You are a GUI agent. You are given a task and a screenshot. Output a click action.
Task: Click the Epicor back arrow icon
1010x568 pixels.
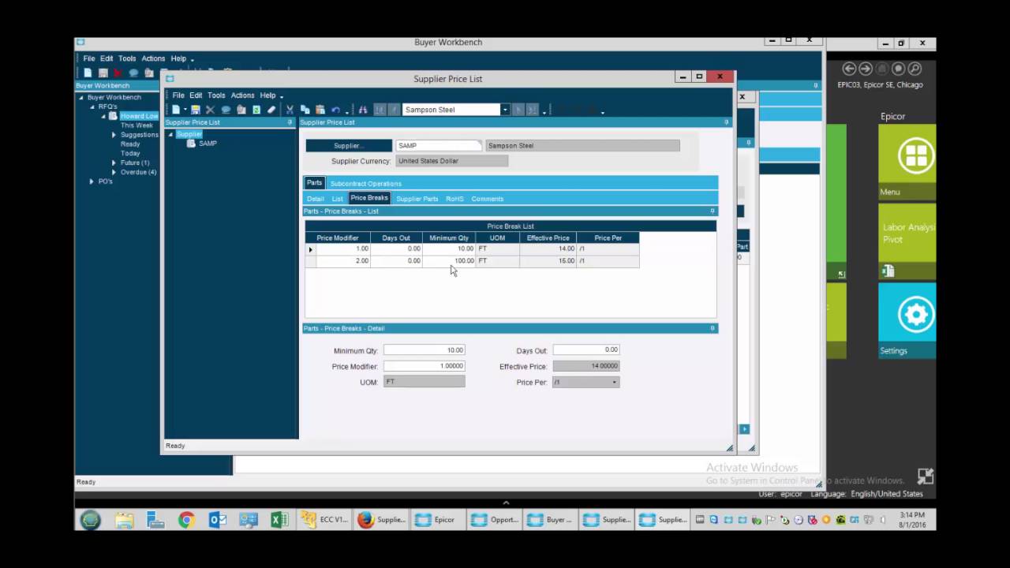coord(849,69)
